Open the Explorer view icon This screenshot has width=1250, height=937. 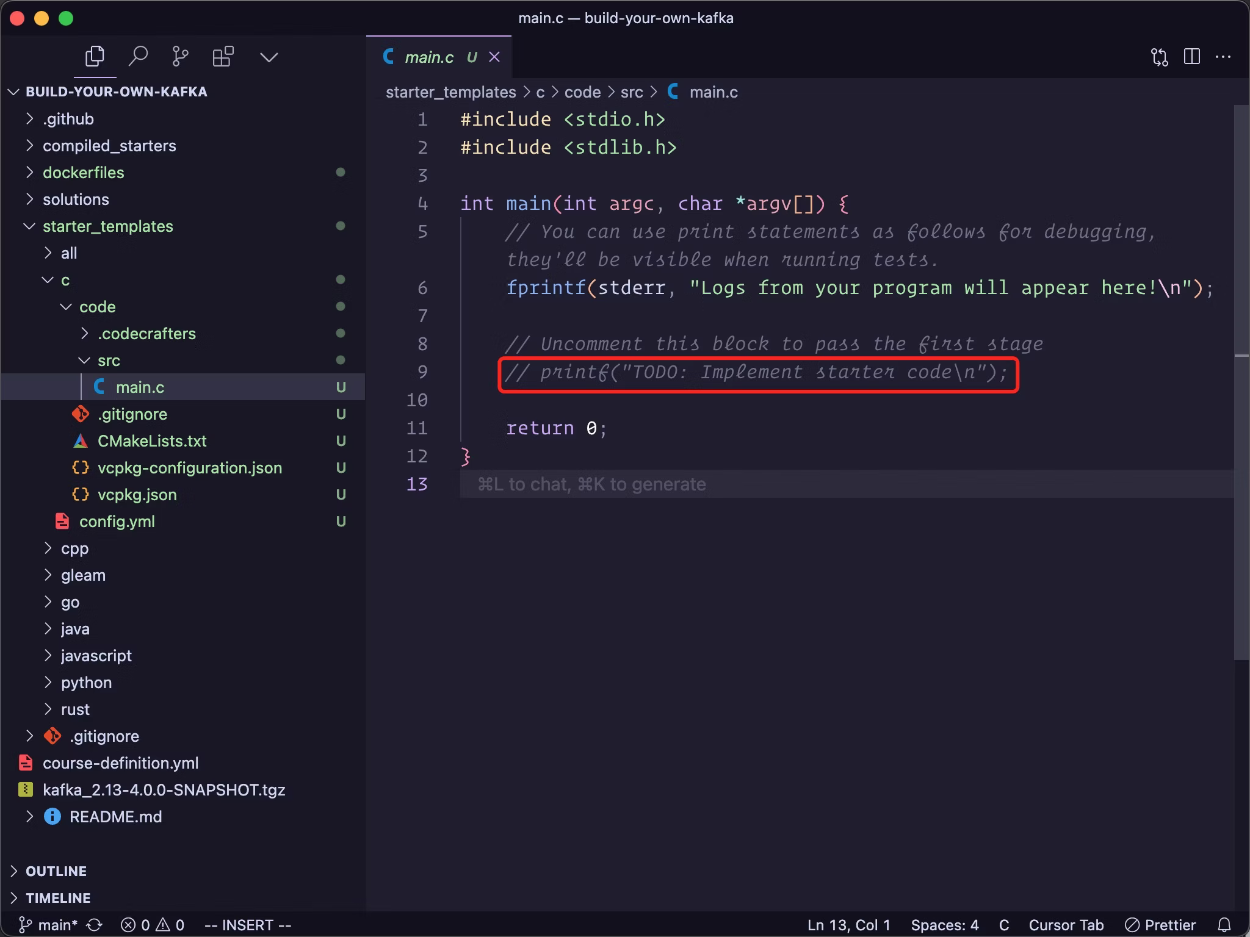coord(95,57)
